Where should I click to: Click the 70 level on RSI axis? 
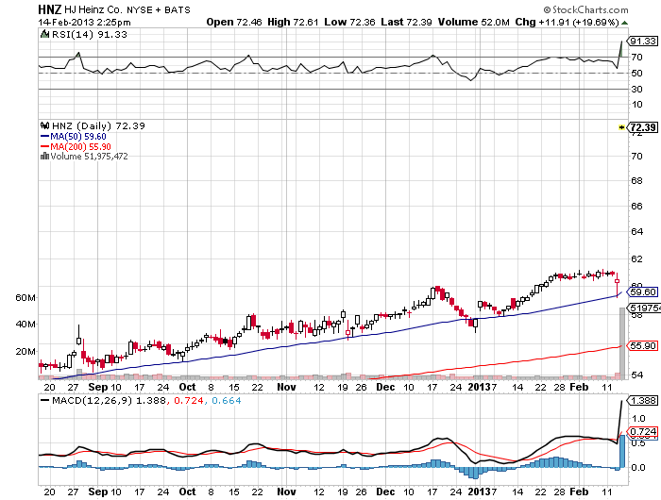637,57
